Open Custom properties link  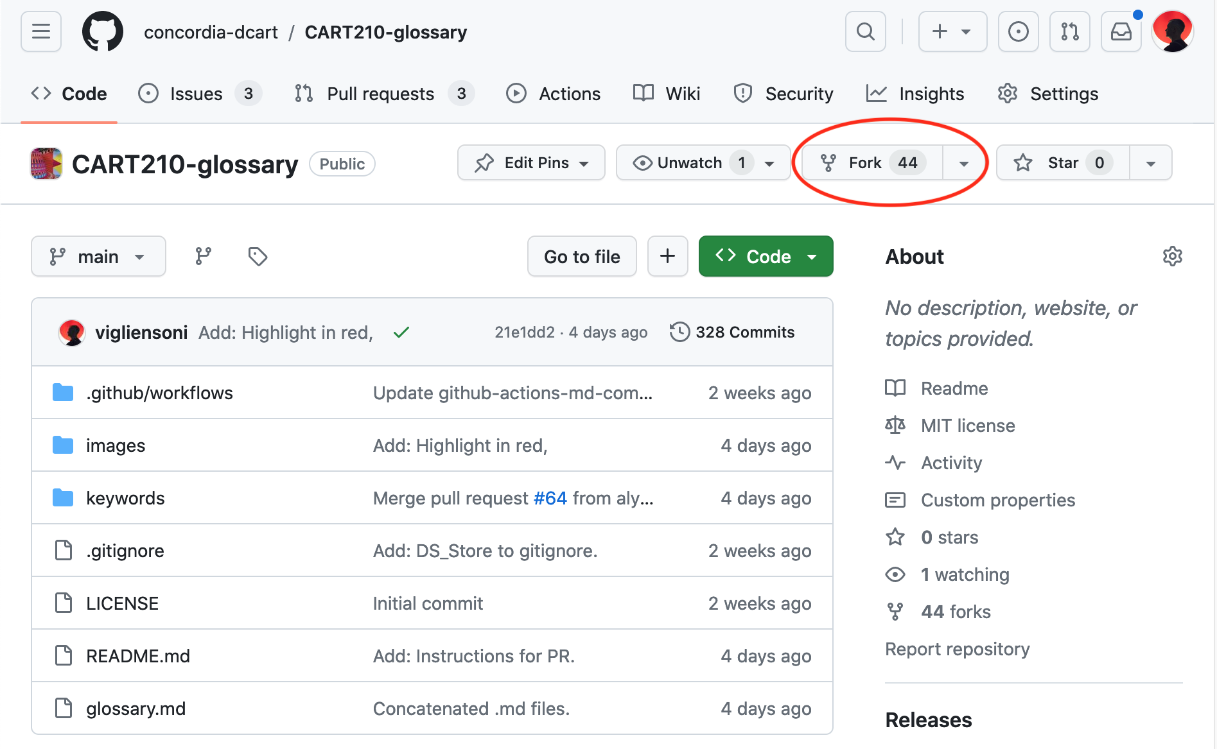pyautogui.click(x=980, y=500)
